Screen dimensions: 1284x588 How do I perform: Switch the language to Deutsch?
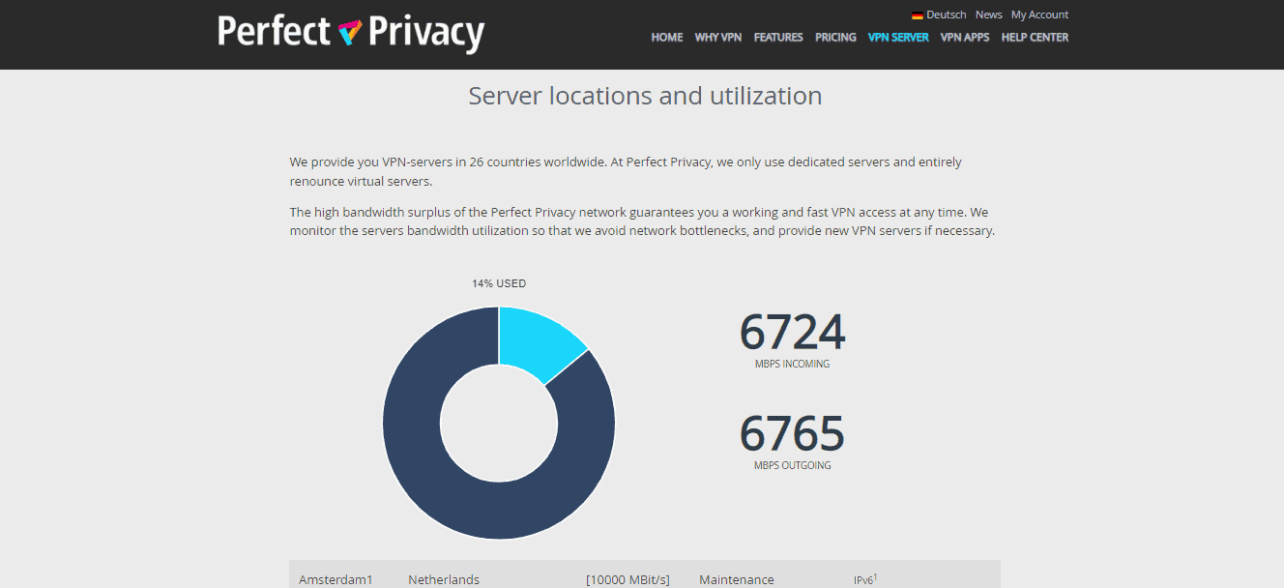pos(945,15)
